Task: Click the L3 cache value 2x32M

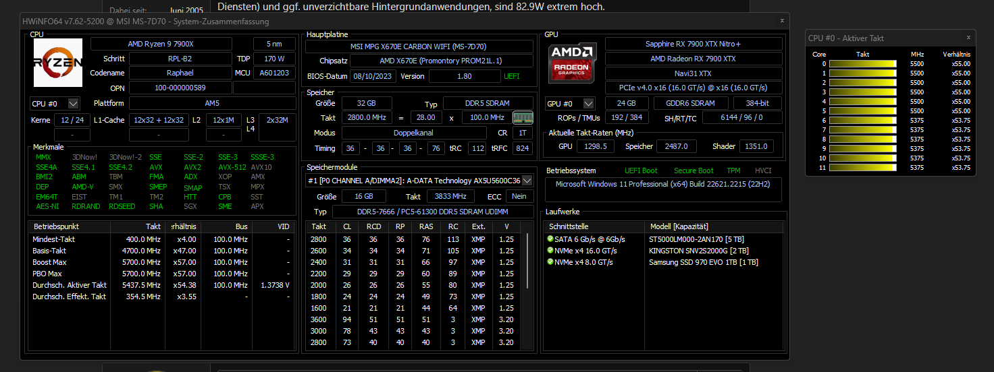Action: click(x=277, y=120)
